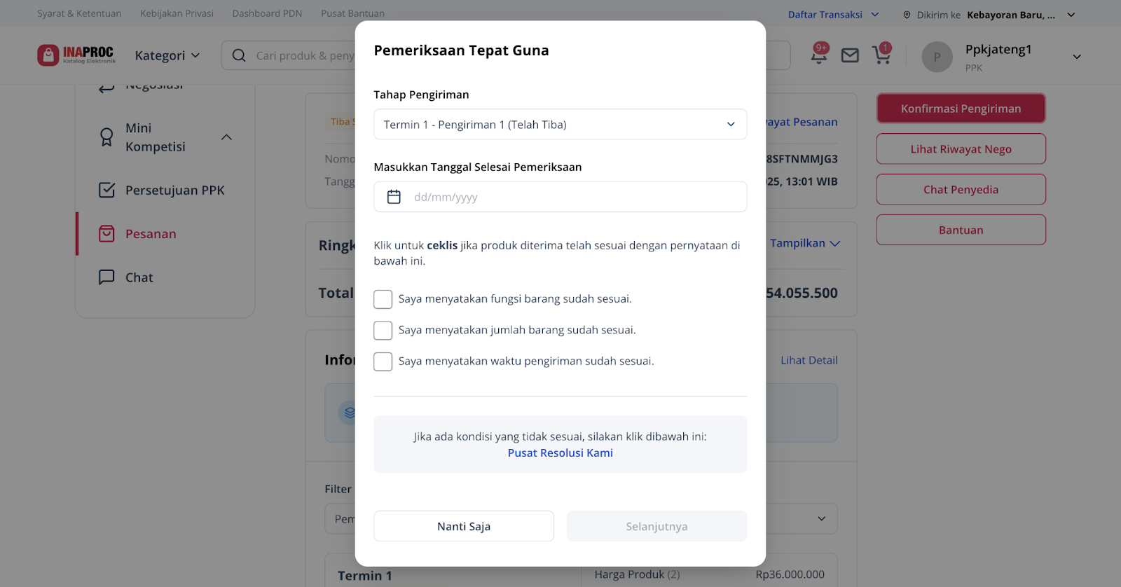Click the calendar icon in date field
1121x587 pixels.
pos(394,197)
